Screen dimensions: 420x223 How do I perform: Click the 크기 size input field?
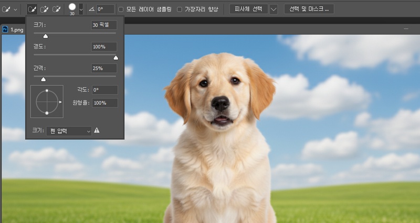103,25
